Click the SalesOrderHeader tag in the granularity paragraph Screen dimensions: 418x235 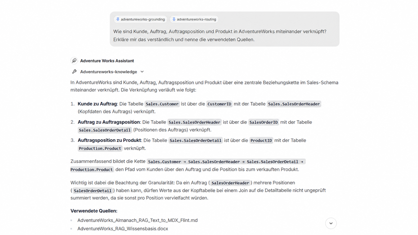(230, 183)
